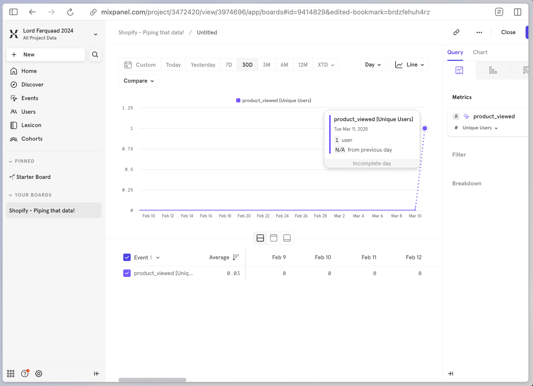
Task: Select the Funnels bar chart icon
Action: (493, 70)
